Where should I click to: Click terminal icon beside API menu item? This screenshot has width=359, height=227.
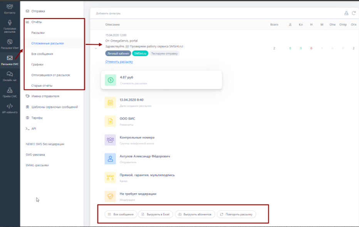(27, 129)
